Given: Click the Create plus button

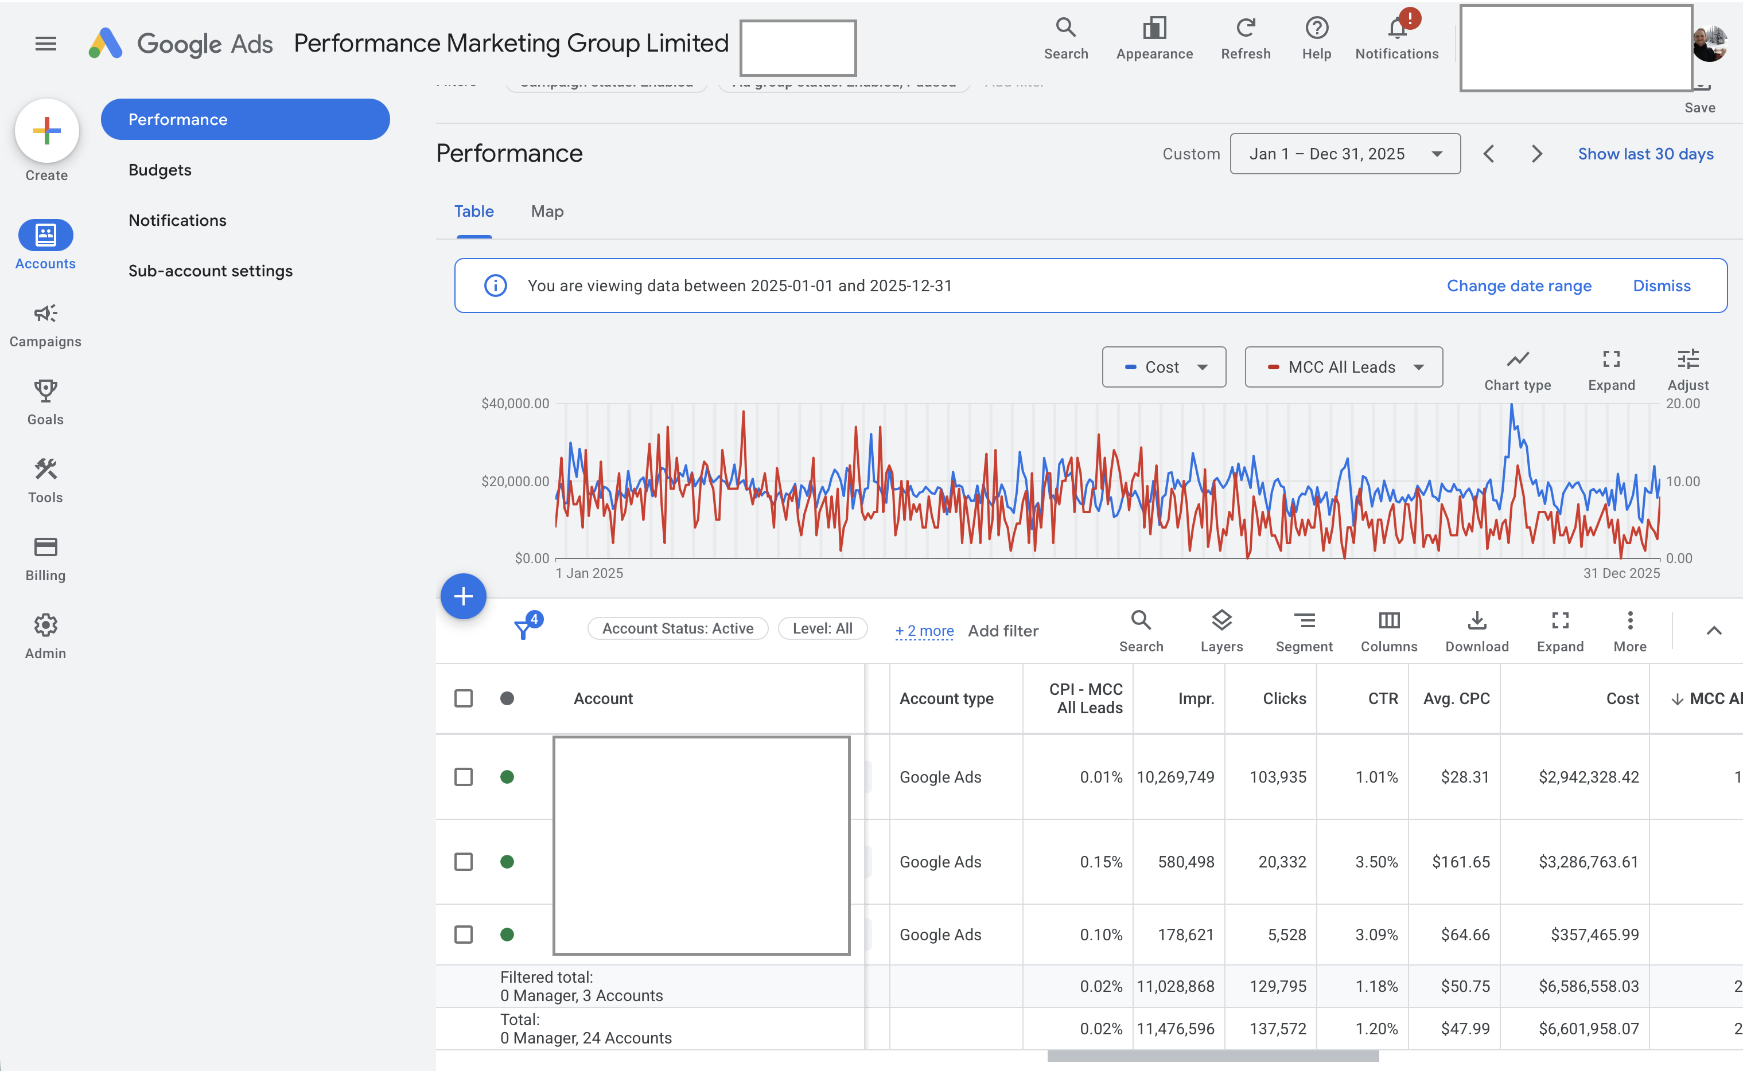Looking at the screenshot, I should pyautogui.click(x=47, y=130).
